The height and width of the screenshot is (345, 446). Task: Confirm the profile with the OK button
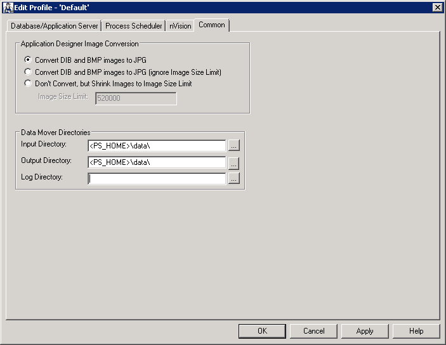point(262,331)
